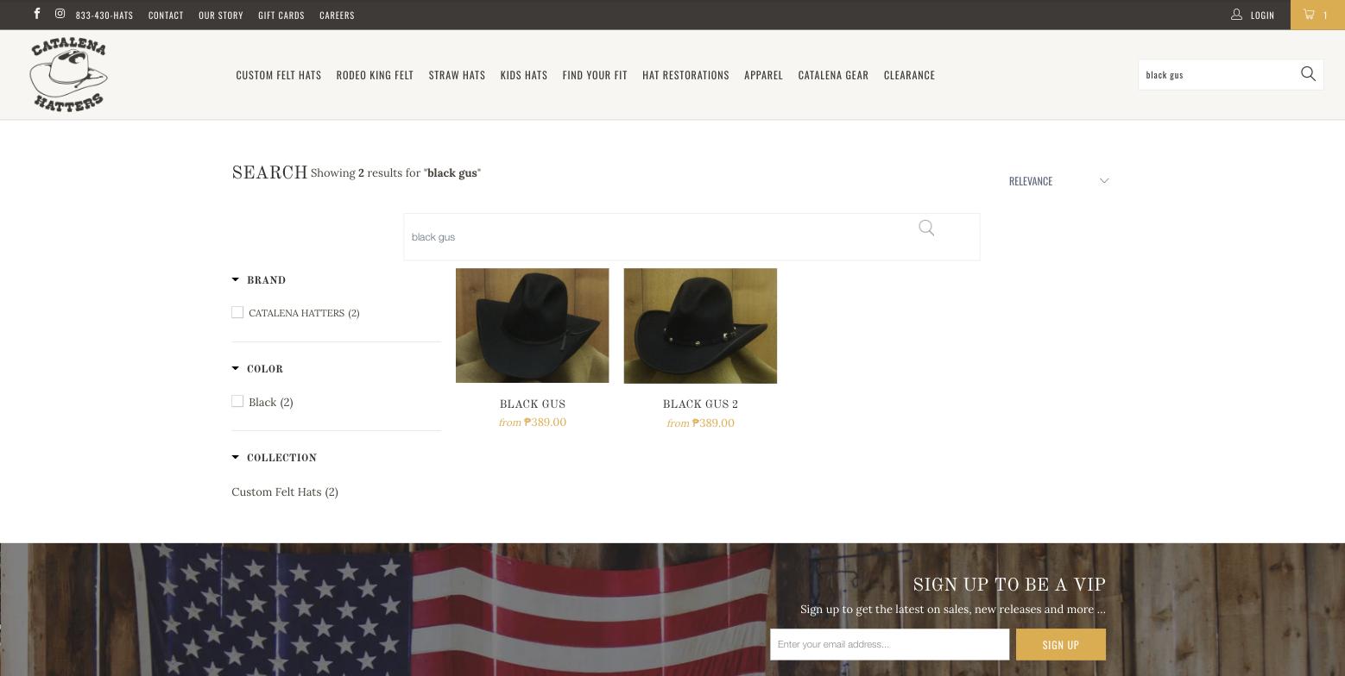1345x676 pixels.
Task: Open the Careers link
Action: (337, 15)
